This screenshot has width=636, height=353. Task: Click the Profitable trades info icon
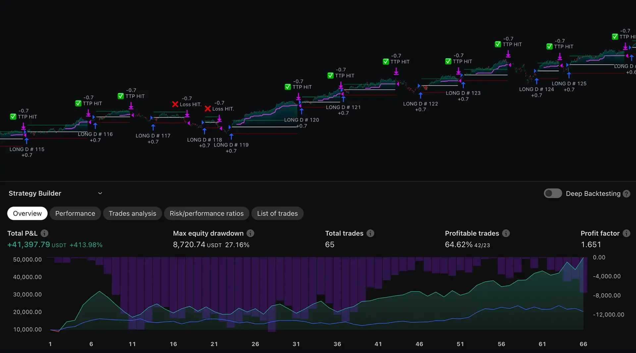506,233
